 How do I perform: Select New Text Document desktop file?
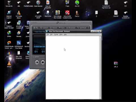(19, 55)
